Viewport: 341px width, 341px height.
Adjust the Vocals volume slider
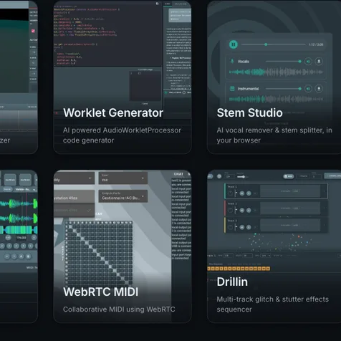point(284,62)
